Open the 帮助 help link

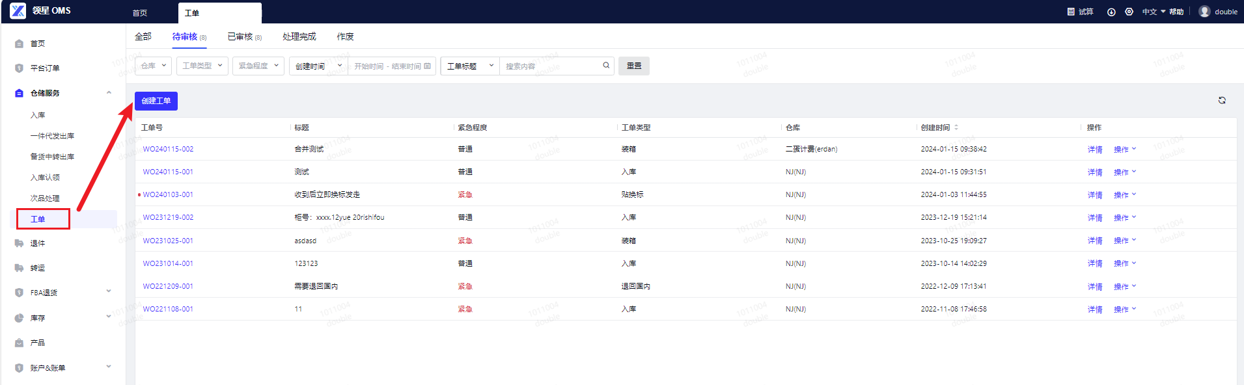pyautogui.click(x=1176, y=12)
